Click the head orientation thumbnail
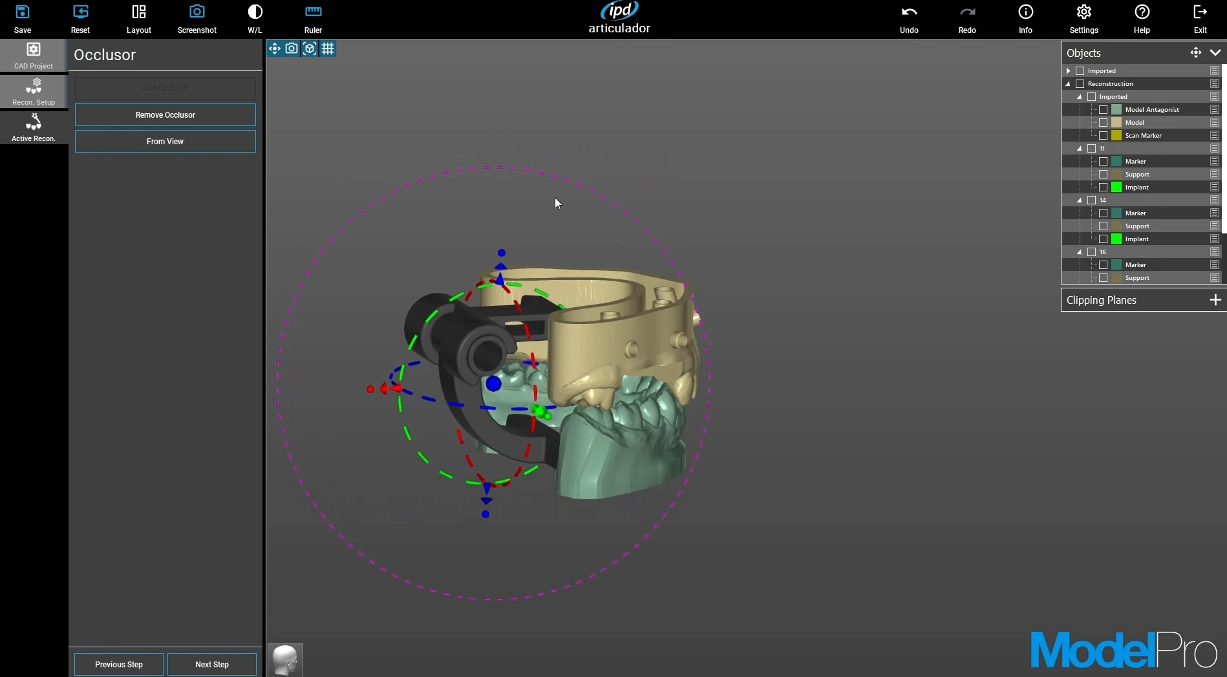The width and height of the screenshot is (1227, 677). [285, 660]
